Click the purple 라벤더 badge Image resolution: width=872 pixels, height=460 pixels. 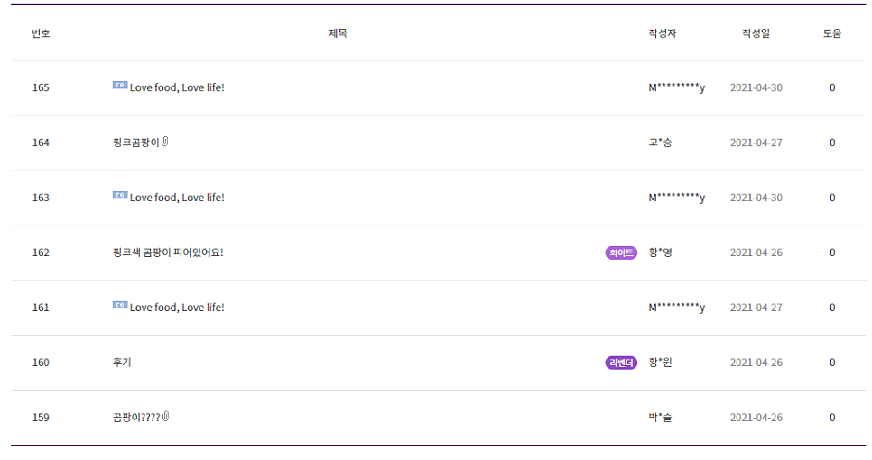click(x=621, y=363)
